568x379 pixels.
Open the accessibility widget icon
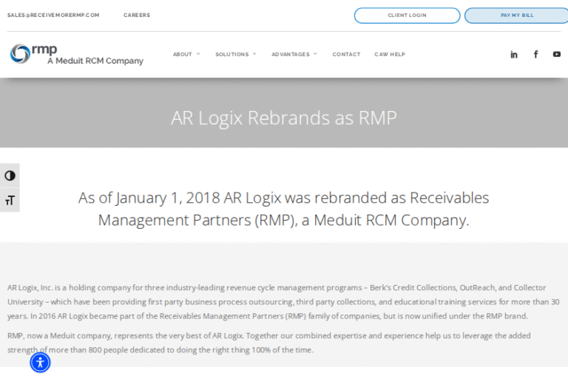click(x=40, y=362)
